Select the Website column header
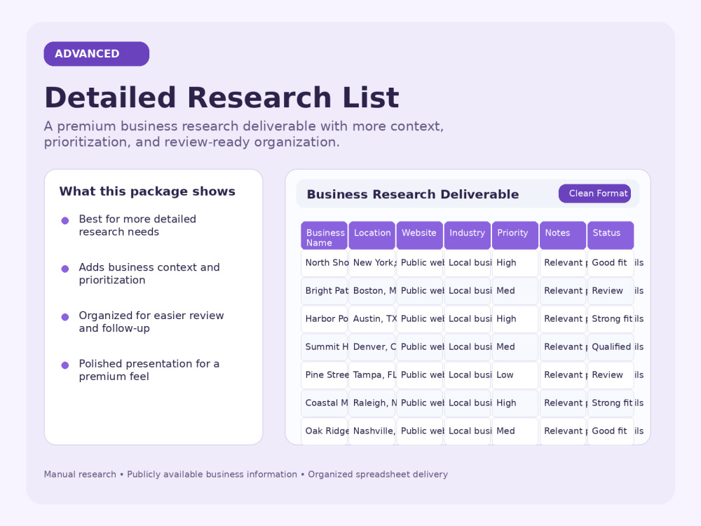This screenshot has height=526, width=701. point(420,235)
